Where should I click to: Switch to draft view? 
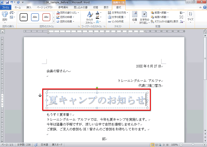click(x=167, y=145)
